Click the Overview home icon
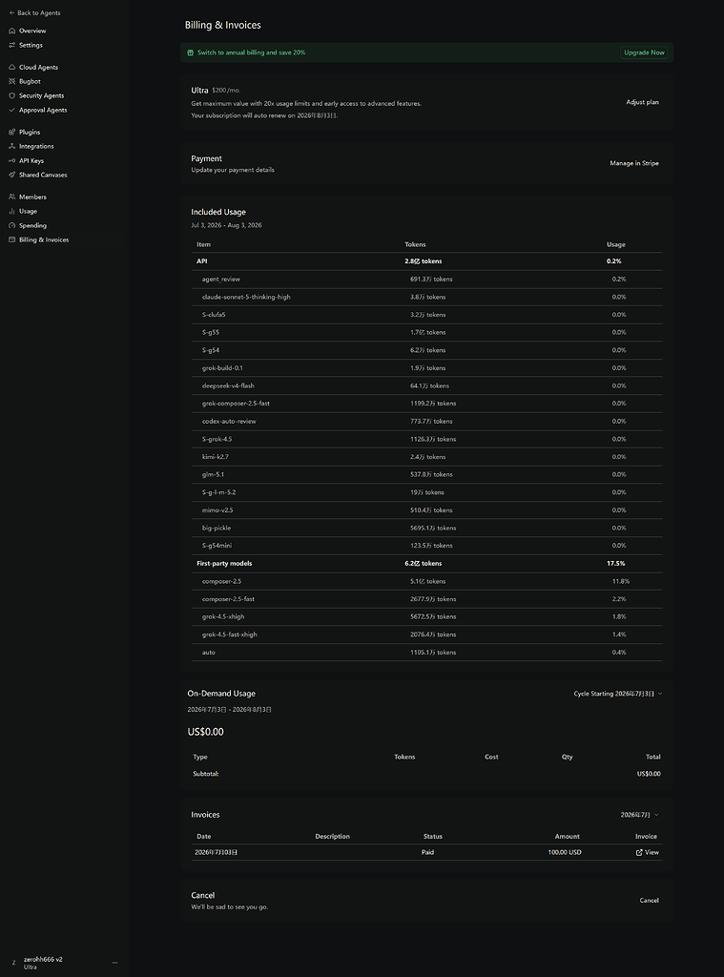This screenshot has width=724, height=977. pyautogui.click(x=11, y=31)
